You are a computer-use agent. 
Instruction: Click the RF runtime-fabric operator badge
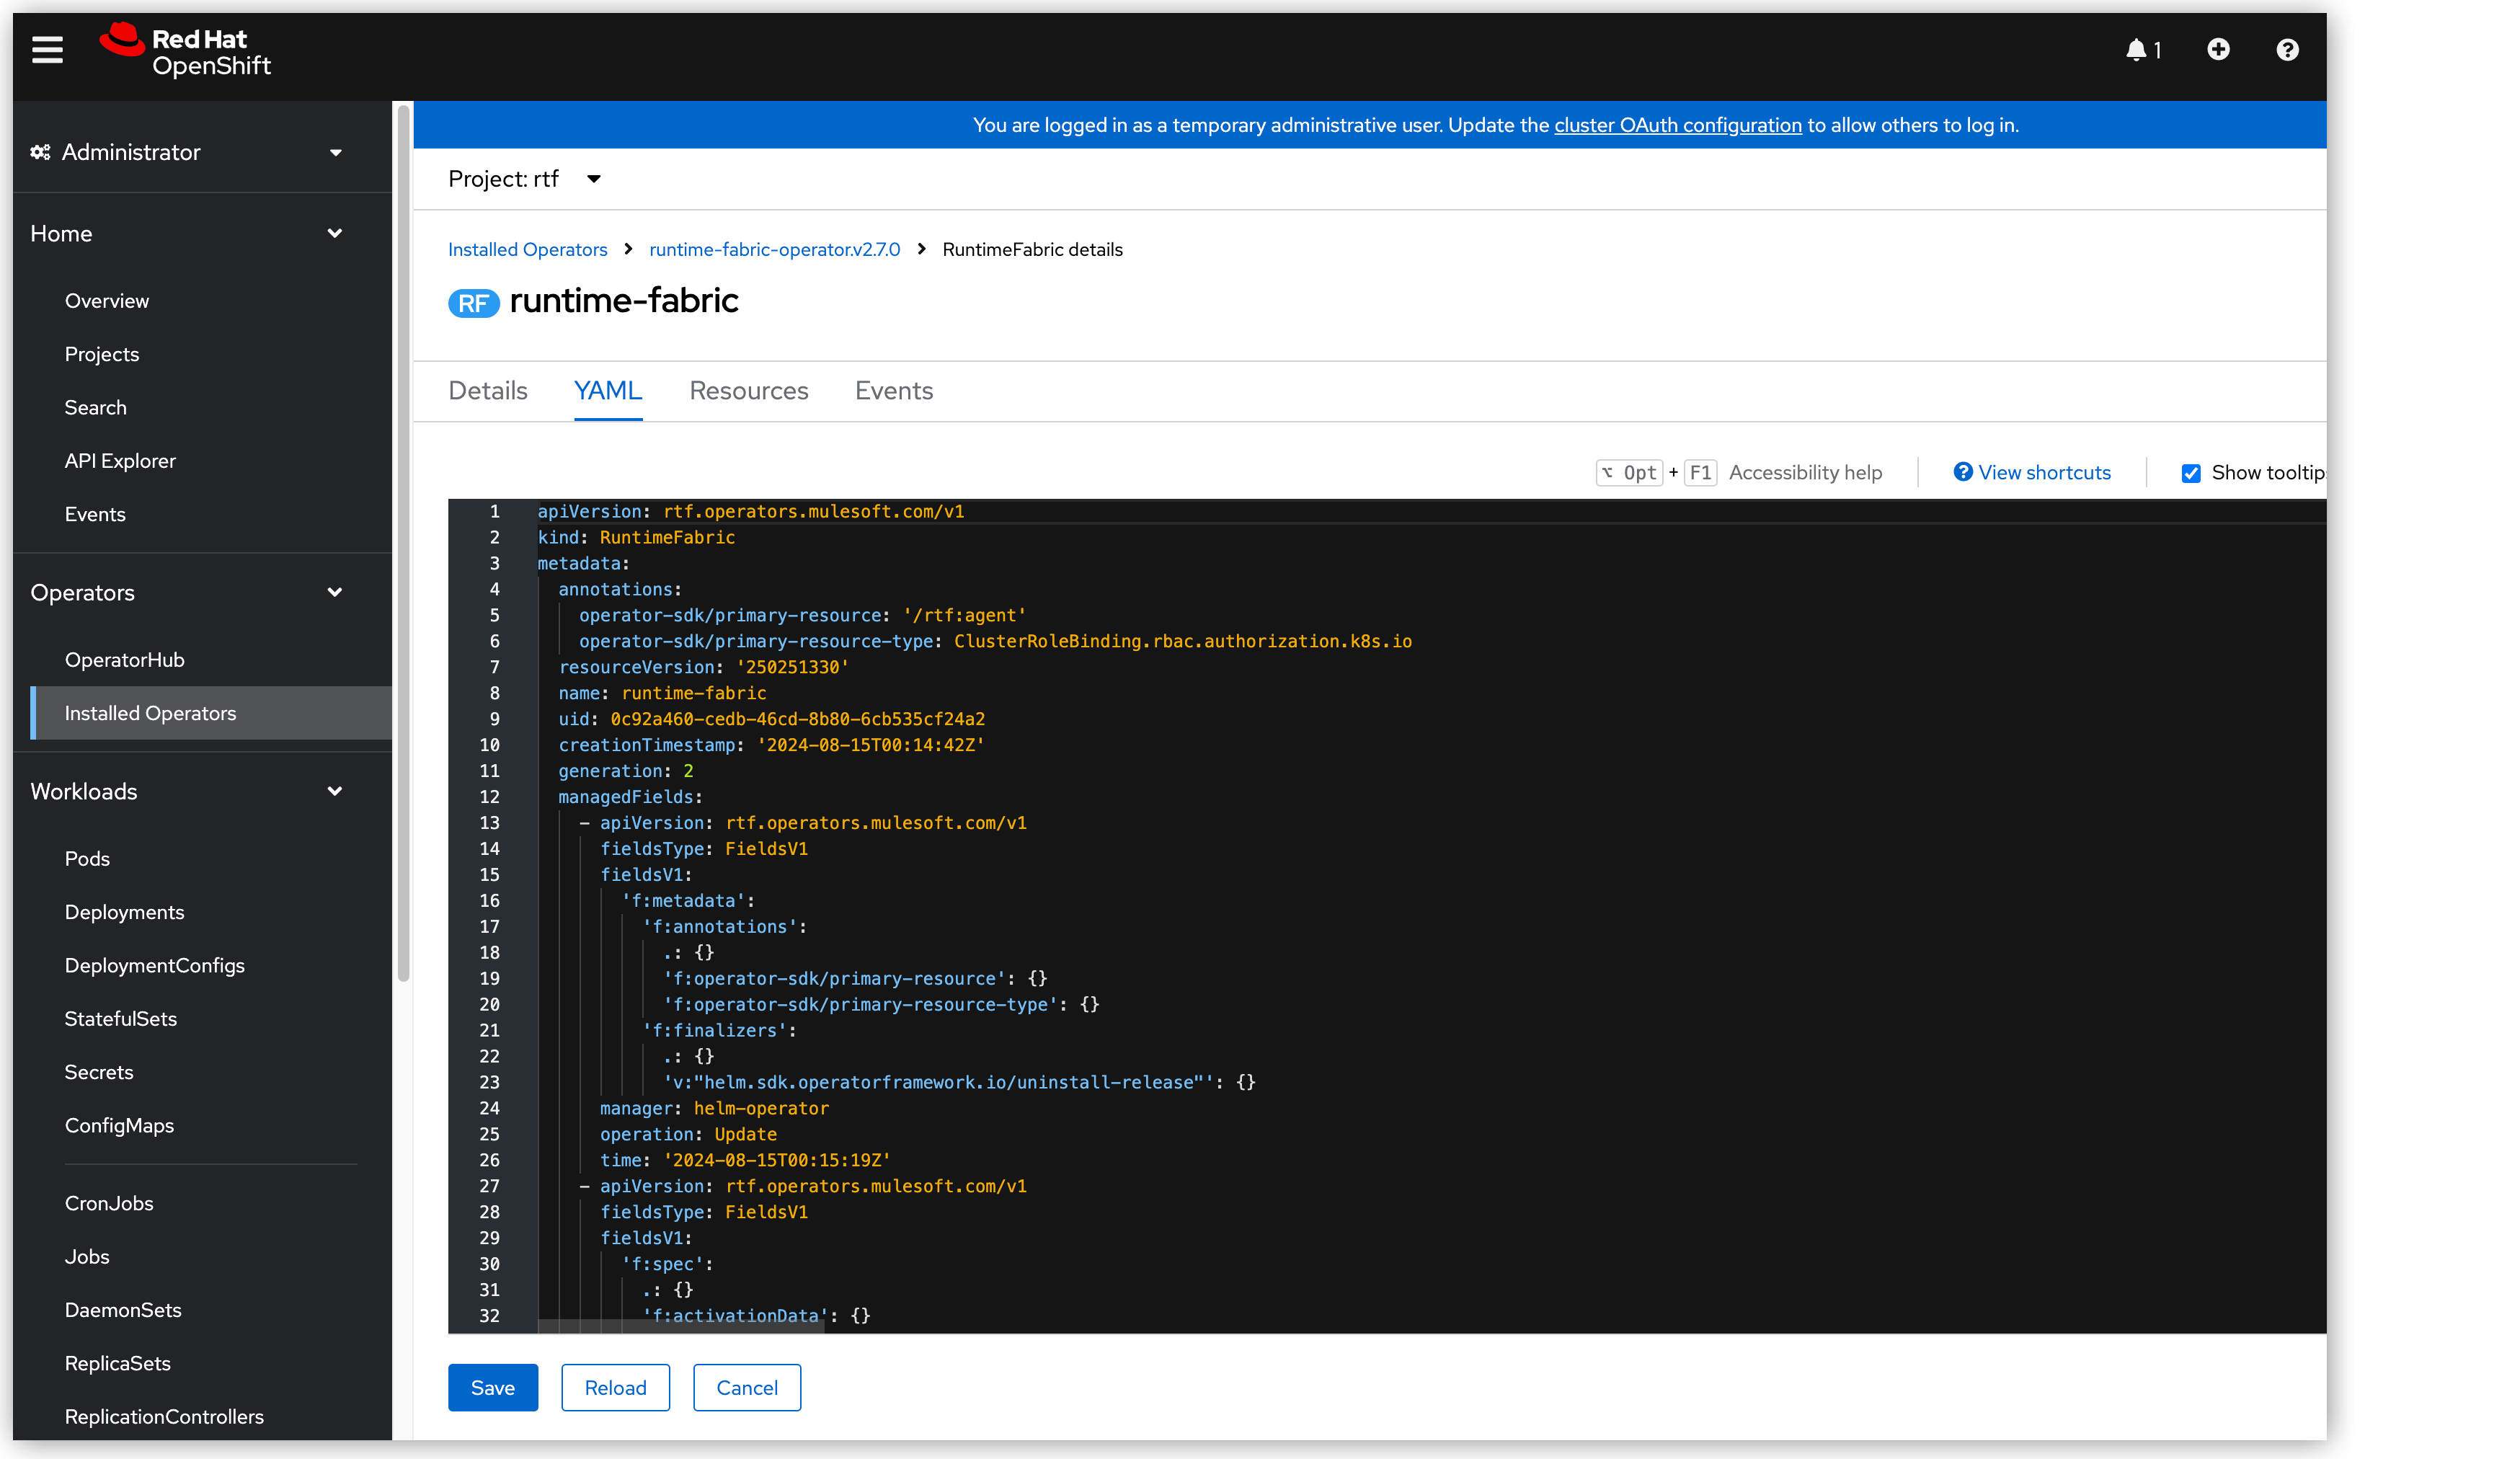point(474,303)
